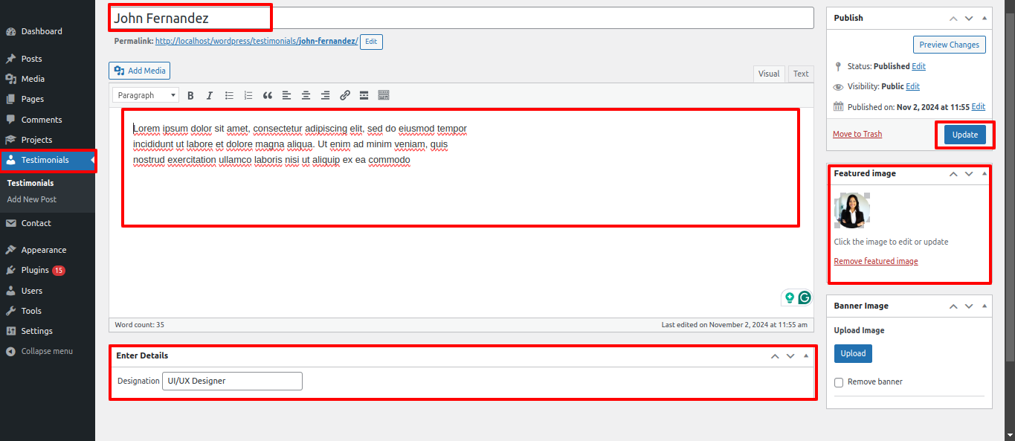Click the banner Upload button
This screenshot has width=1015, height=441.
pyautogui.click(x=853, y=353)
